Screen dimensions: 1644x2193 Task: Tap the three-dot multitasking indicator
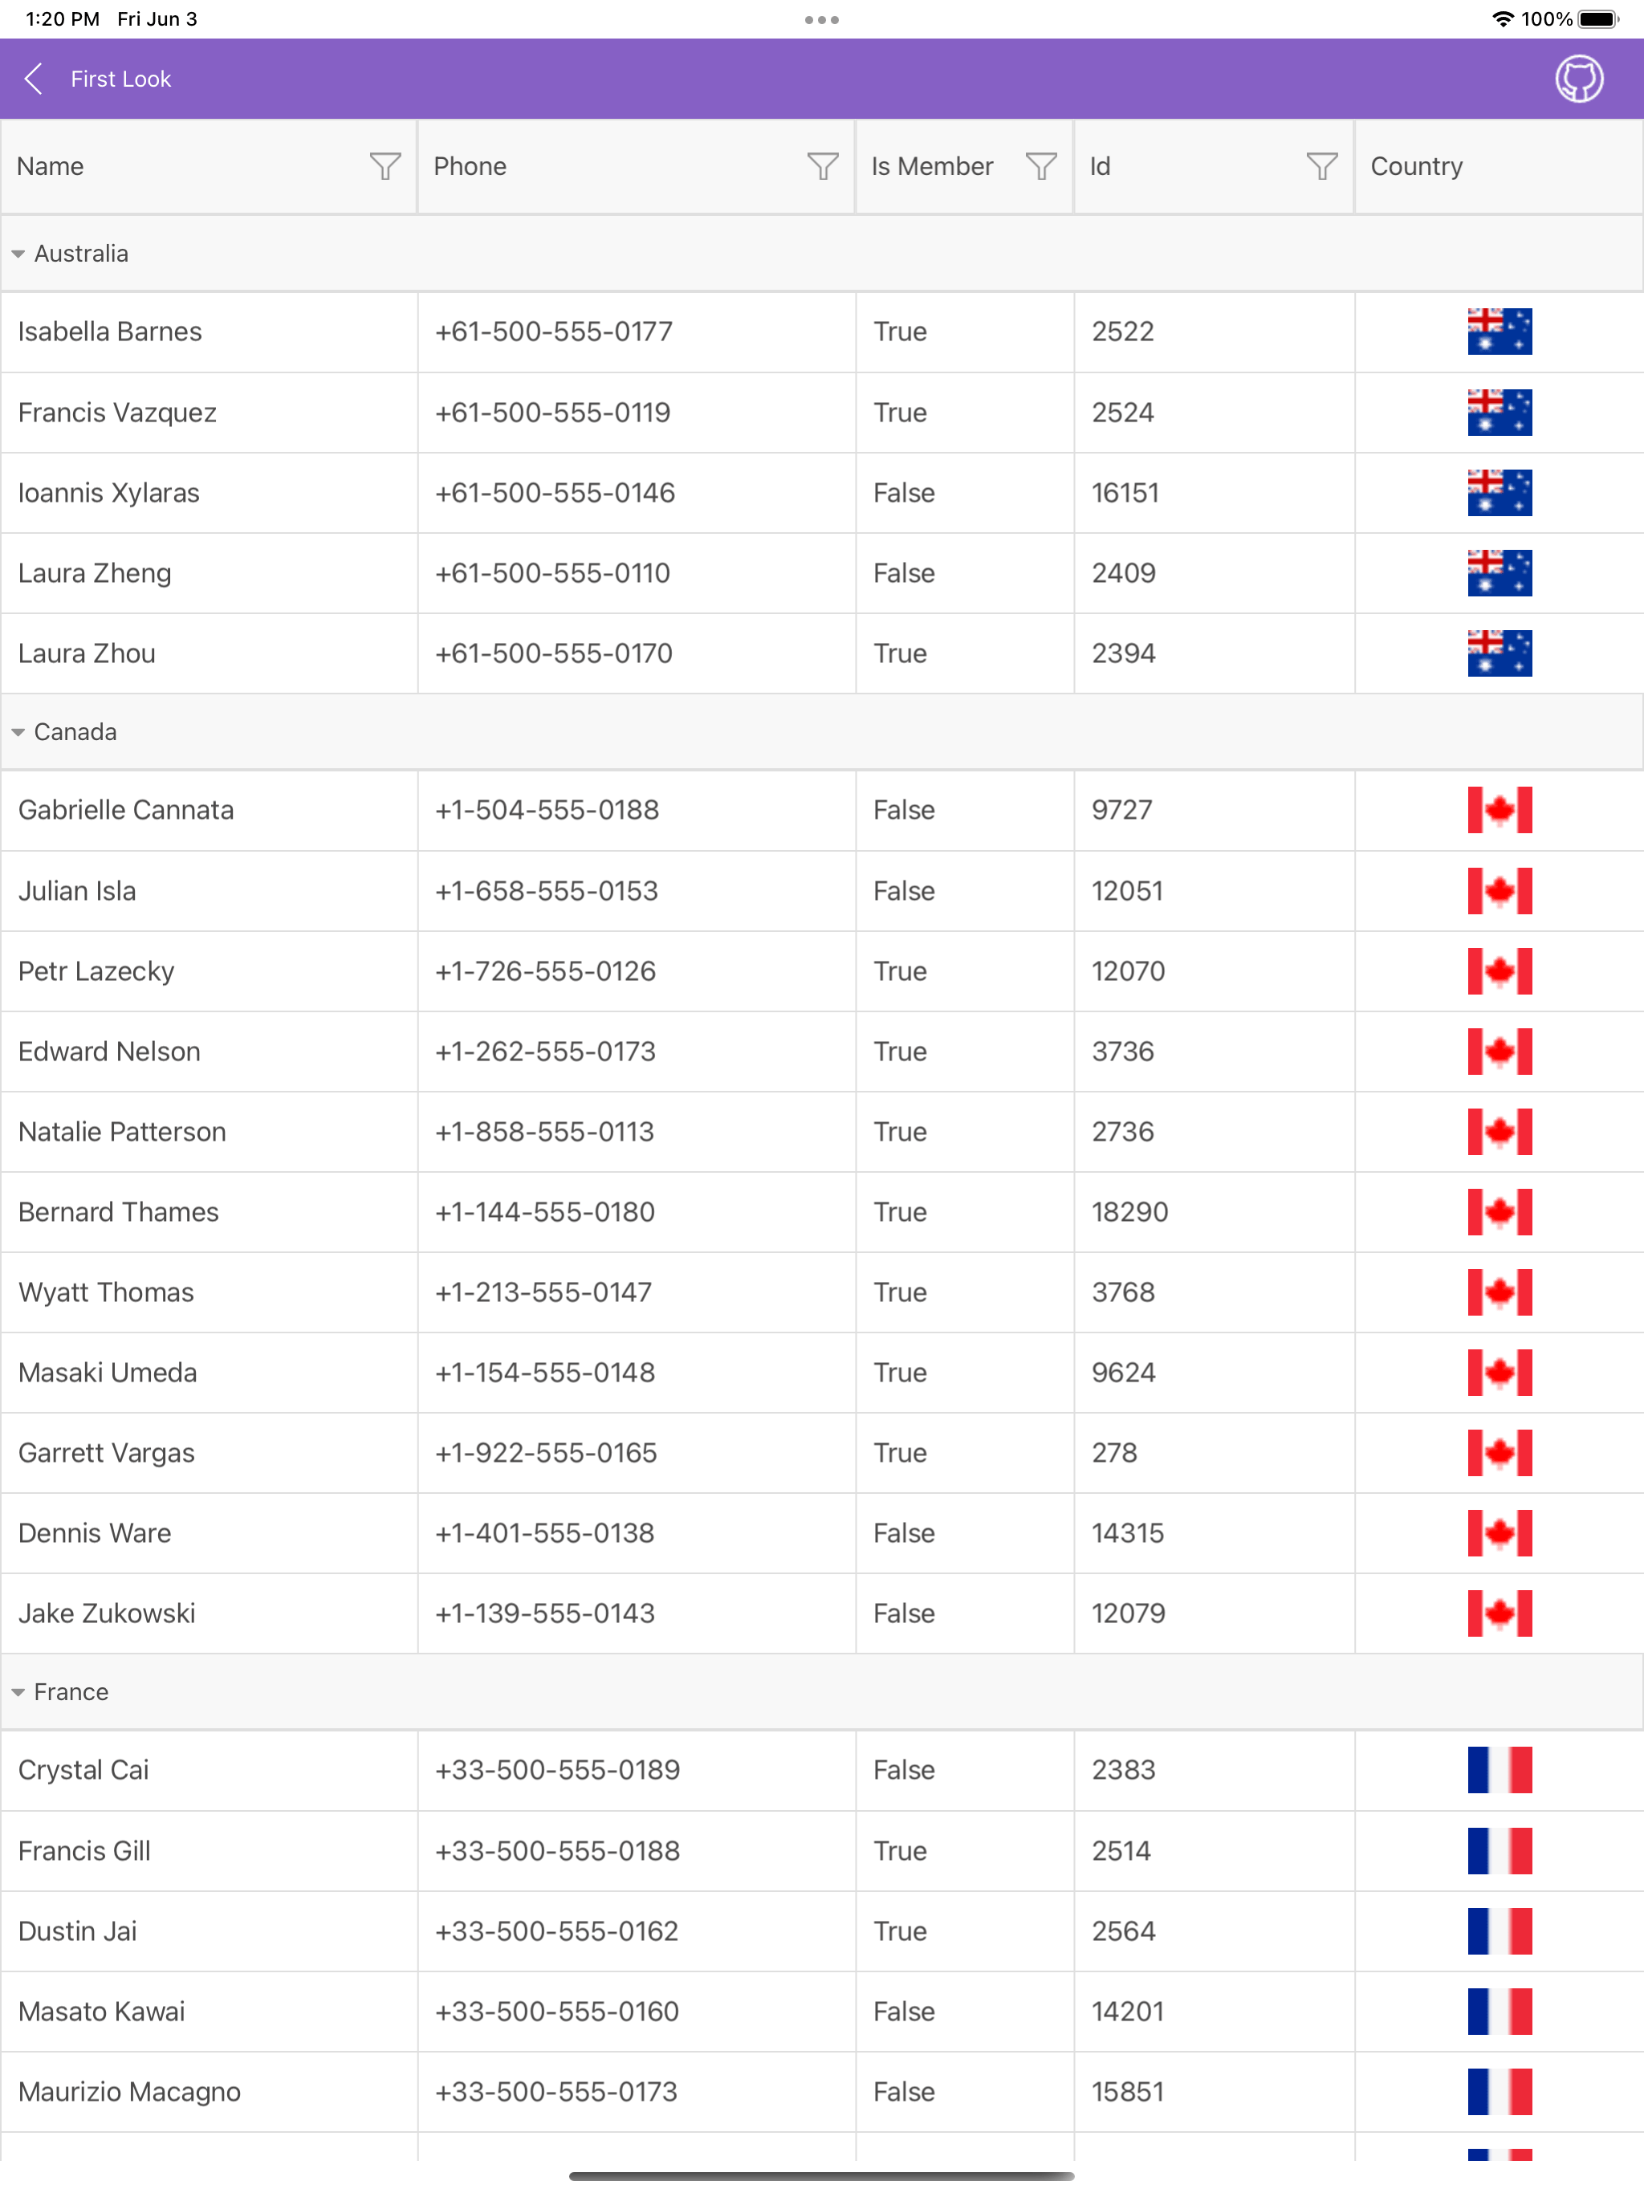pyautogui.click(x=821, y=20)
